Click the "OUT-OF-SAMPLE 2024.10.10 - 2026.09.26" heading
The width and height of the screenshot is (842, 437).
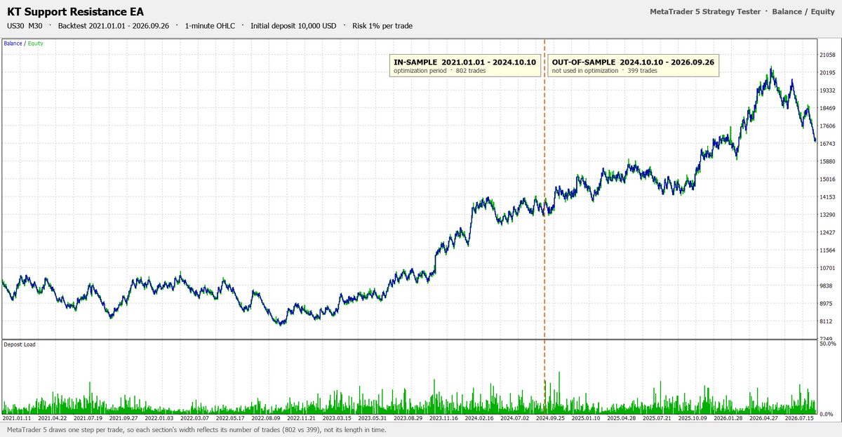[632, 62]
